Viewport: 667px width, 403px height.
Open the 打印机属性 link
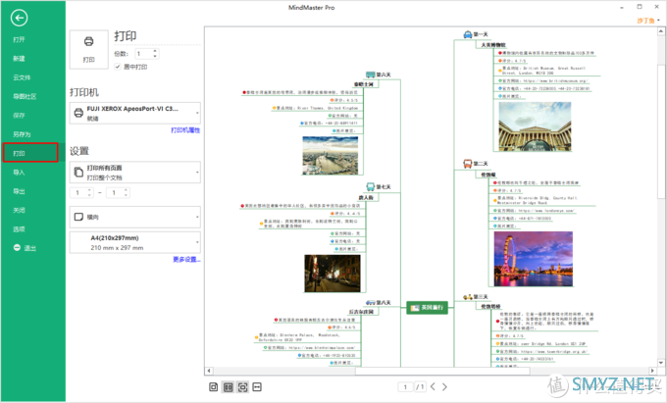point(185,130)
